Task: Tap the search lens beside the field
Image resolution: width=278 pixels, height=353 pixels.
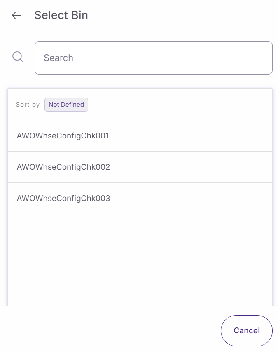Action: [x=18, y=57]
